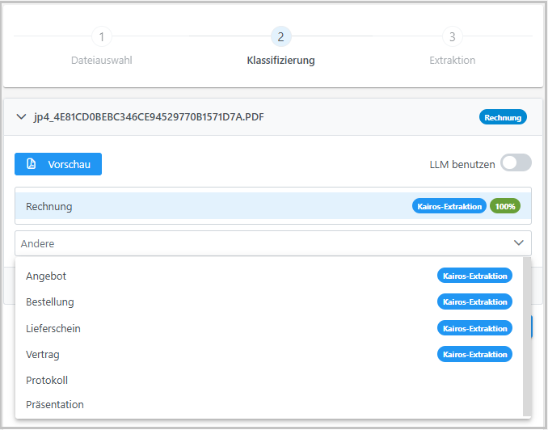The image size is (548, 430).
Task: Collapse the jp4 PDF file panel
Action: [x=21, y=117]
